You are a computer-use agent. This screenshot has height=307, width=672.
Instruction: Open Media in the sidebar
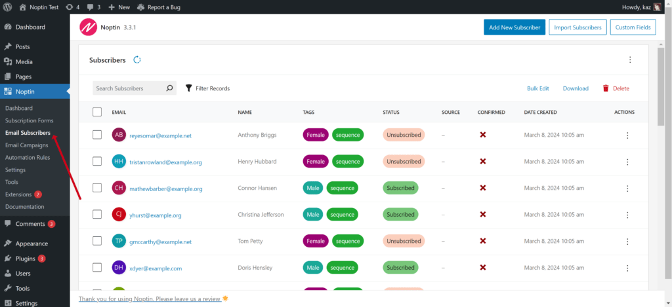click(24, 62)
